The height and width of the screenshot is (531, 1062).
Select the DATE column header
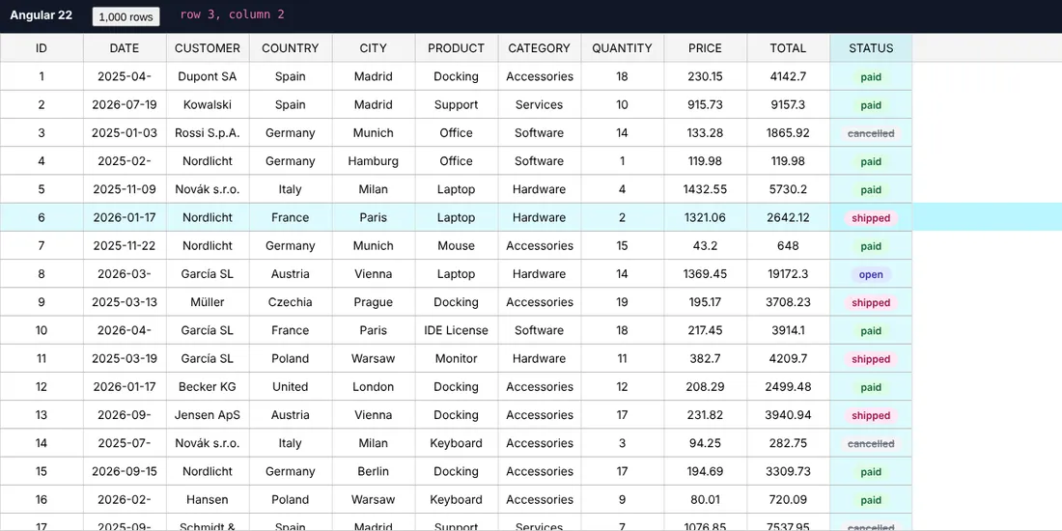[x=125, y=48]
